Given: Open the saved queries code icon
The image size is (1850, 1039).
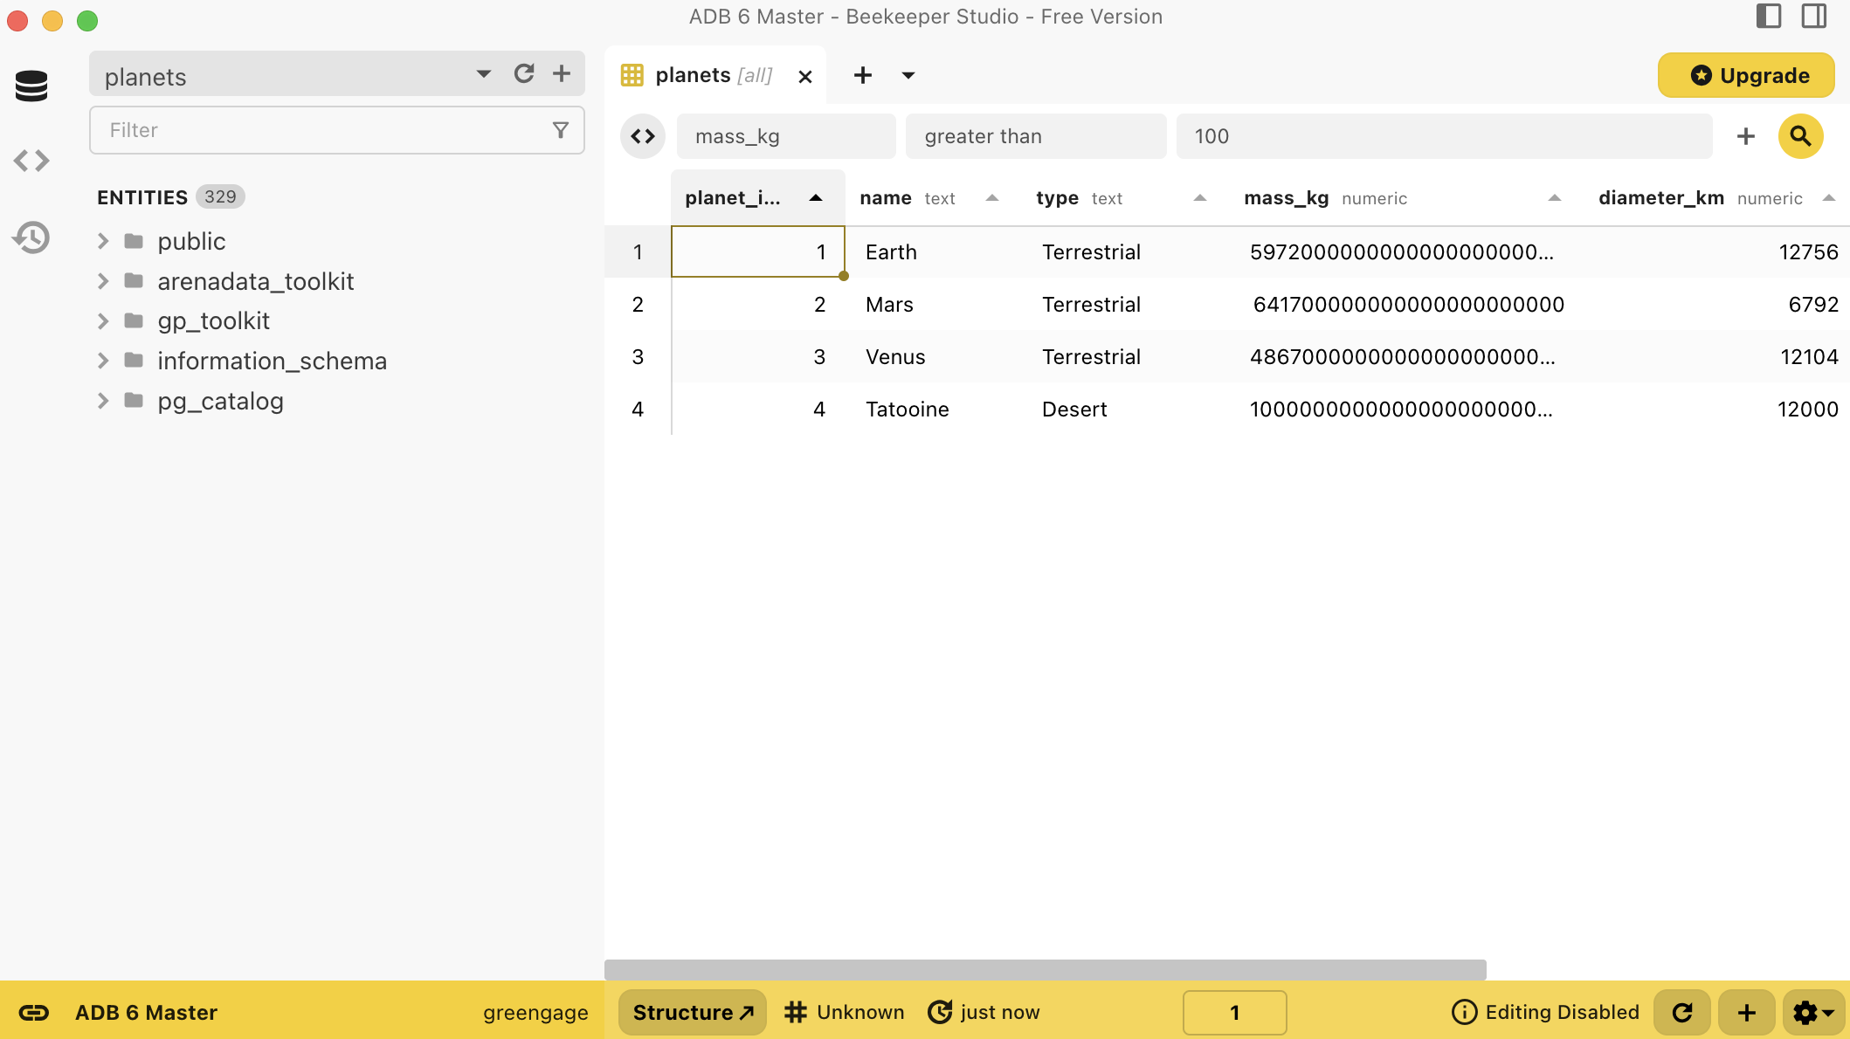Looking at the screenshot, I should point(31,161).
